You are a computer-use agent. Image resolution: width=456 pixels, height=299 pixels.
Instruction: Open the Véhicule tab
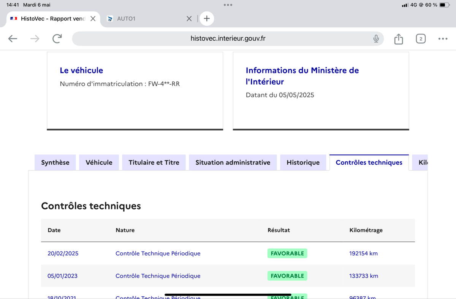click(x=99, y=162)
